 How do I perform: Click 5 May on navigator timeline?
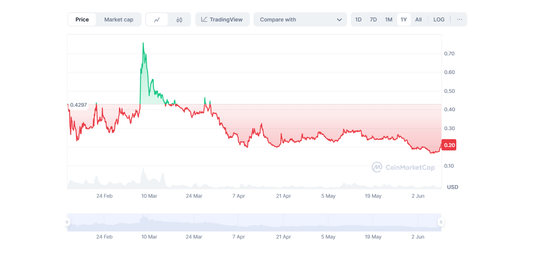[328, 237]
